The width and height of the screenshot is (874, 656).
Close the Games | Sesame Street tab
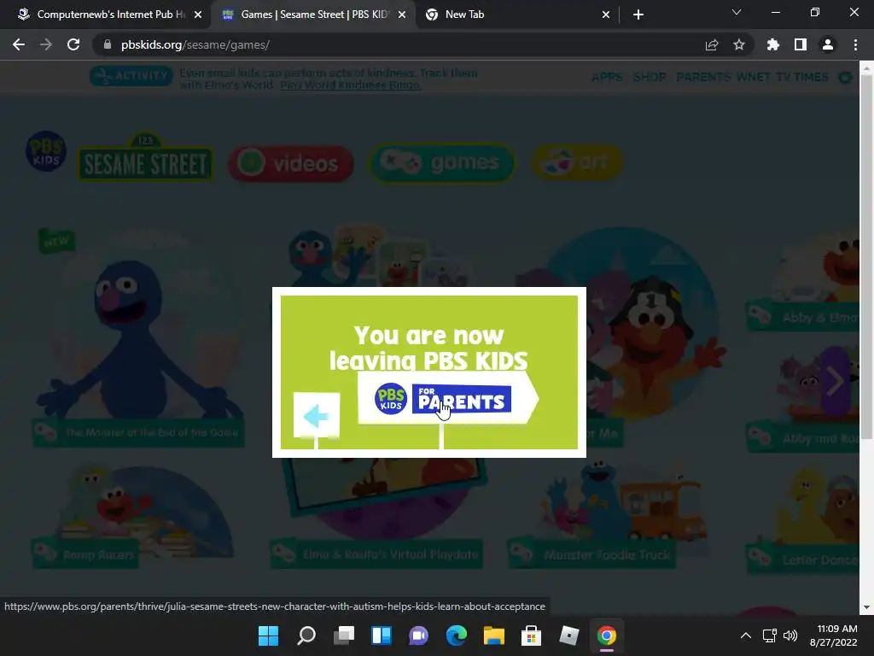point(402,15)
